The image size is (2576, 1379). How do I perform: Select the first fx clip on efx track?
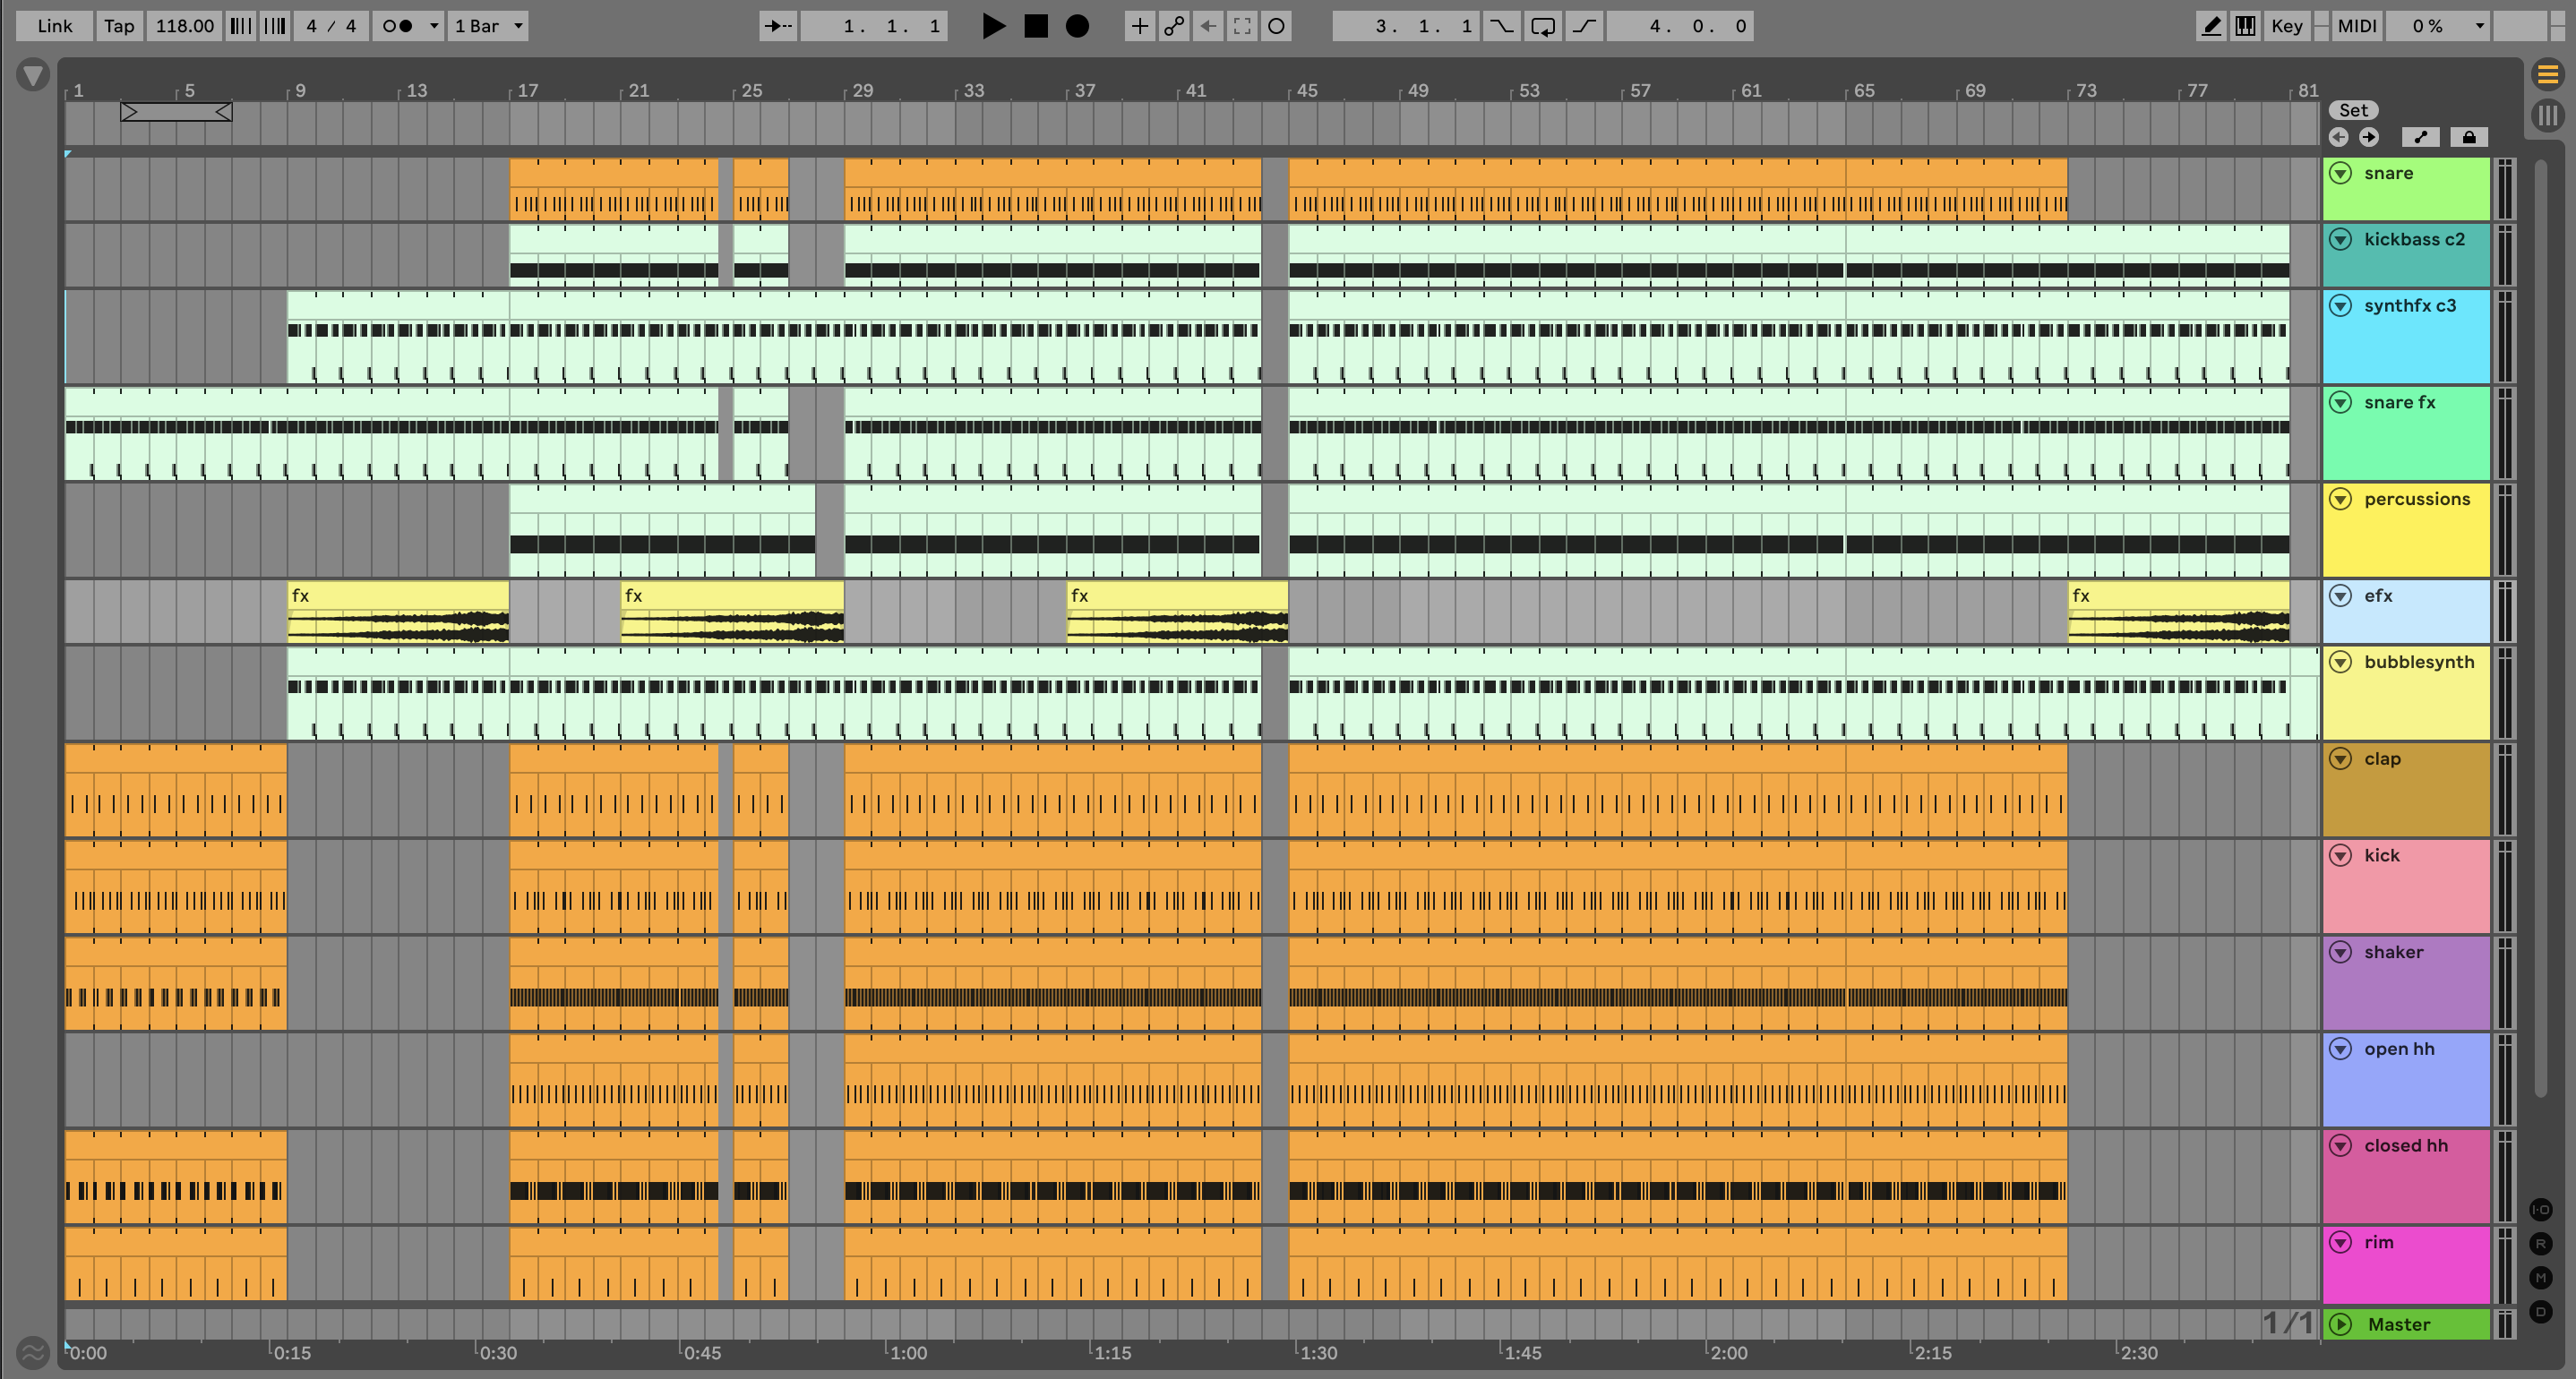397,596
